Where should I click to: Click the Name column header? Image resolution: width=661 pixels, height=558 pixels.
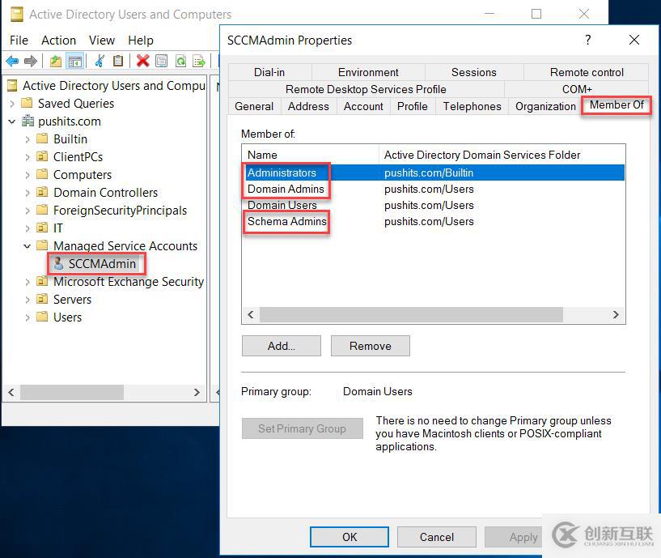point(311,155)
